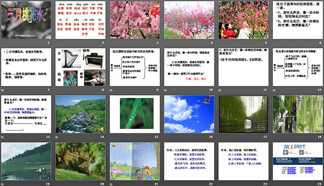Select slide 4 peach orchard thumbnail

click(x=189, y=20)
